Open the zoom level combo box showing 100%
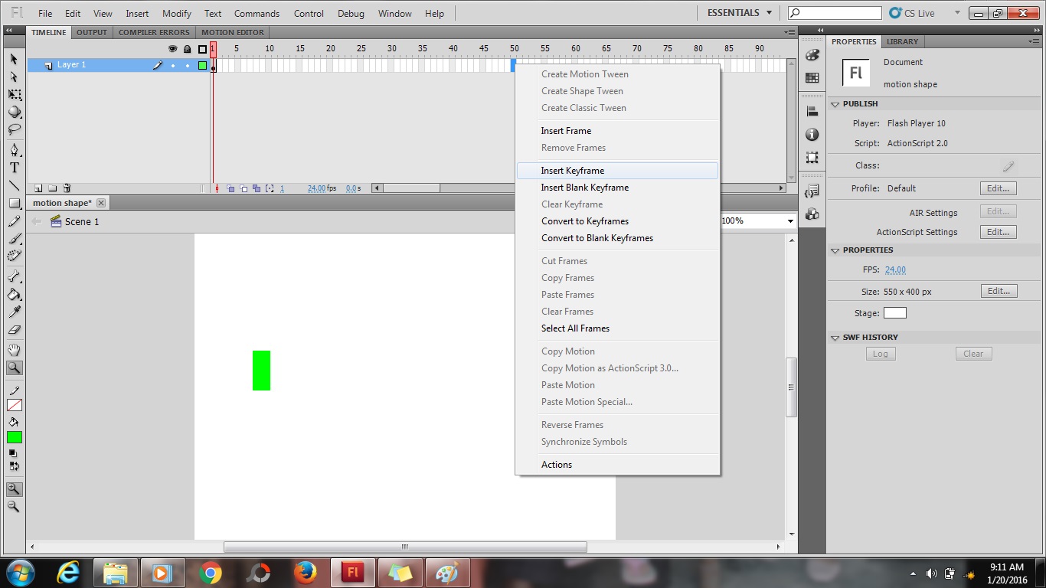 (x=756, y=220)
